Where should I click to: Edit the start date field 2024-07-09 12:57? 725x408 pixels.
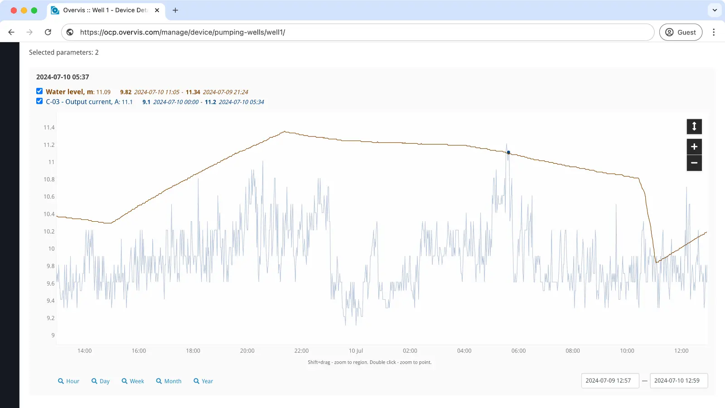click(610, 381)
